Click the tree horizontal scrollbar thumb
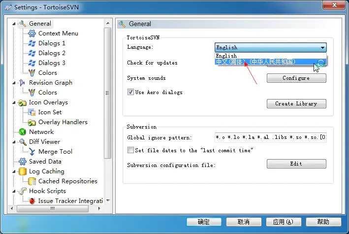 click(53, 208)
